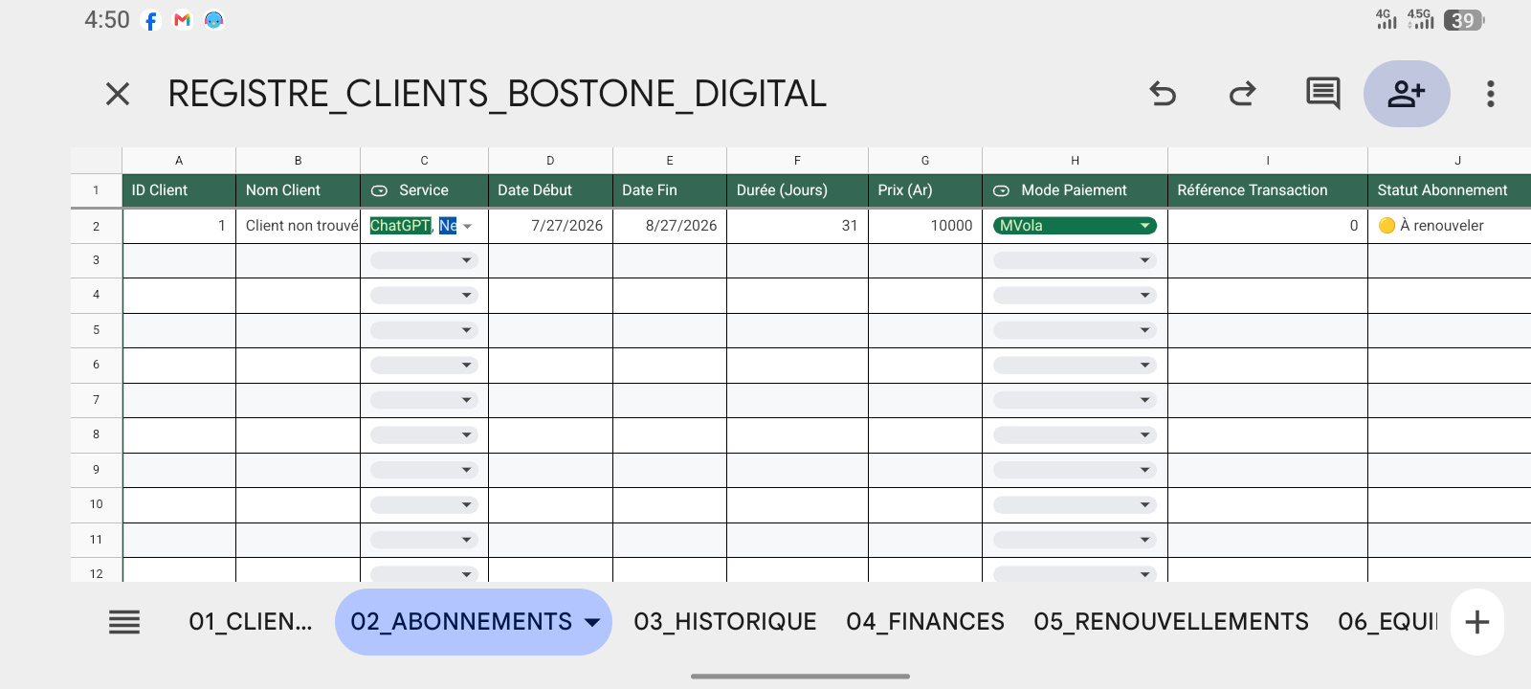
Task: Open the Service dropdown in row 5
Action: click(423, 330)
